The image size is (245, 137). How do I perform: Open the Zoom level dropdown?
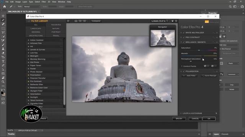click(x=167, y=21)
